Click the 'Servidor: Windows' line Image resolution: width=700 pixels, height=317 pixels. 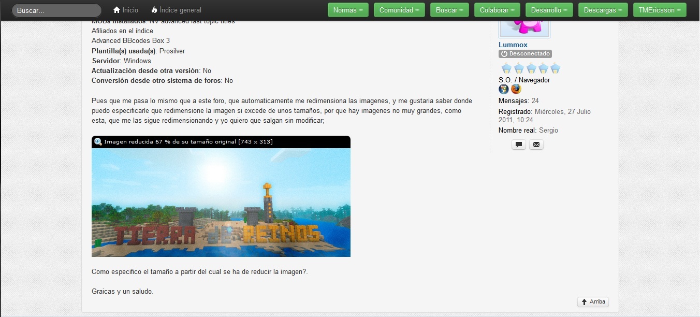(x=121, y=61)
